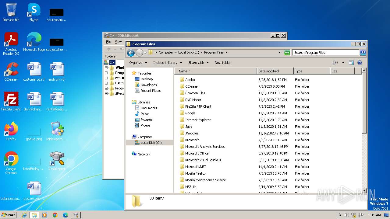Select the Microsoft Visual Studio 8 folder
This screenshot has width=390, height=219.
coord(203,160)
